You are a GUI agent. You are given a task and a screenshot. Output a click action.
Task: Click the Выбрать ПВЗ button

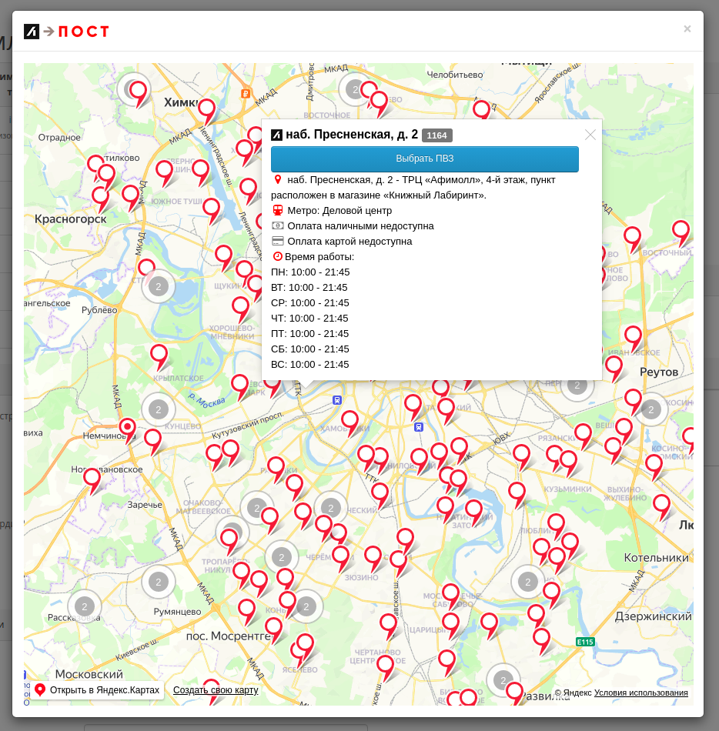point(425,159)
